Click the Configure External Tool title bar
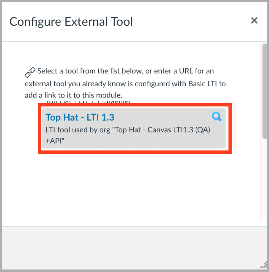The height and width of the screenshot is (272, 269). (71, 21)
